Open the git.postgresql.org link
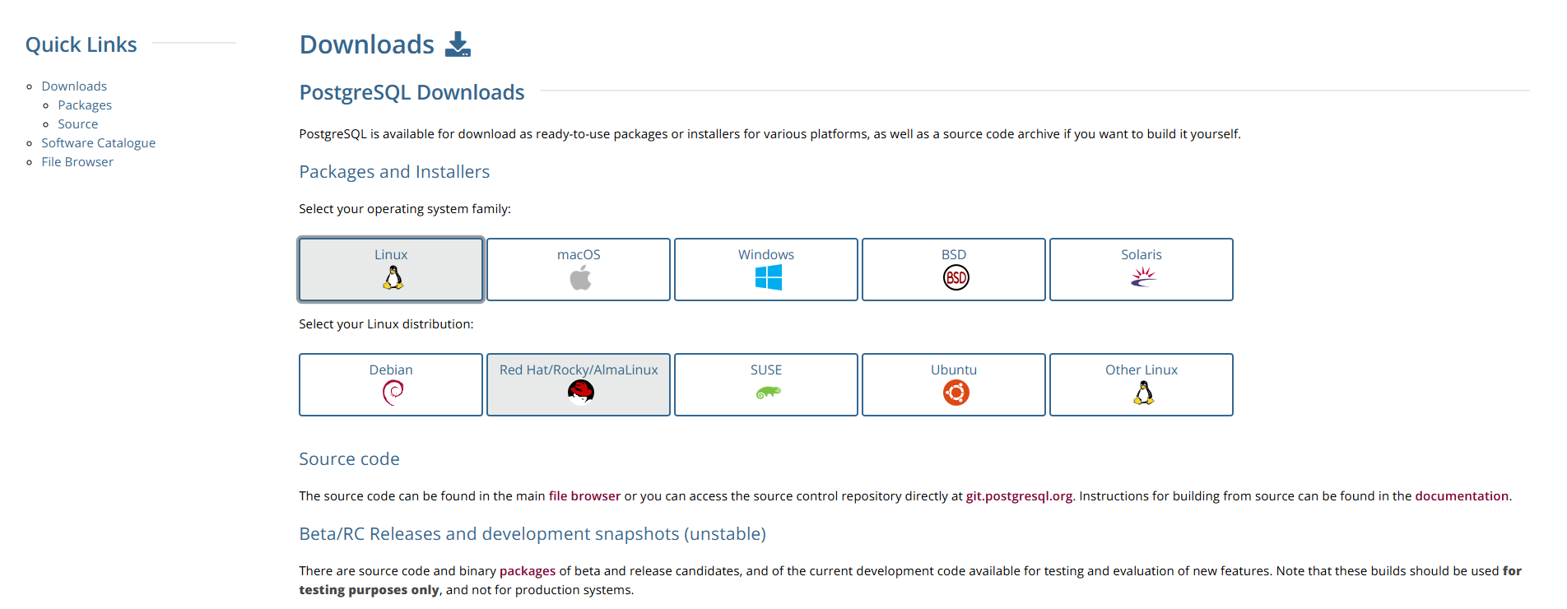Screen dimensions: 1567x609 (1019, 495)
